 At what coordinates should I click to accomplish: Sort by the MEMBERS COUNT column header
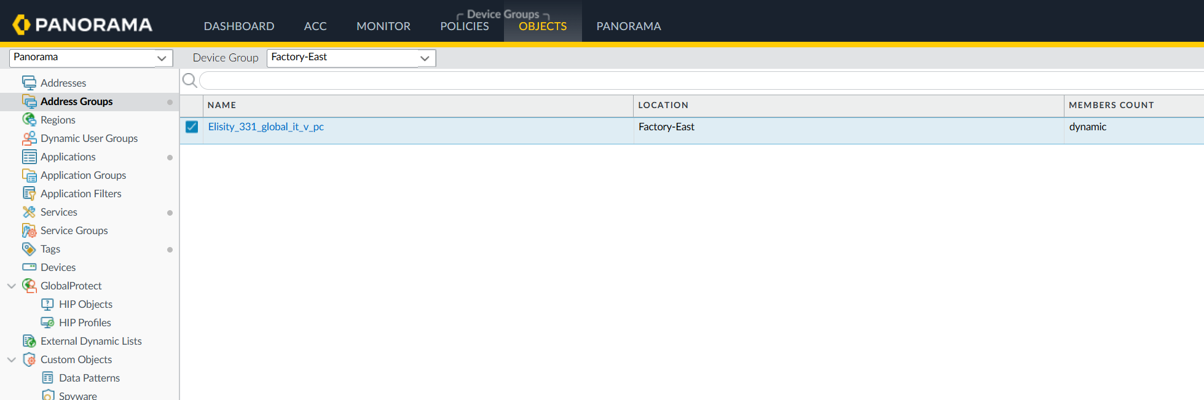(x=1111, y=105)
